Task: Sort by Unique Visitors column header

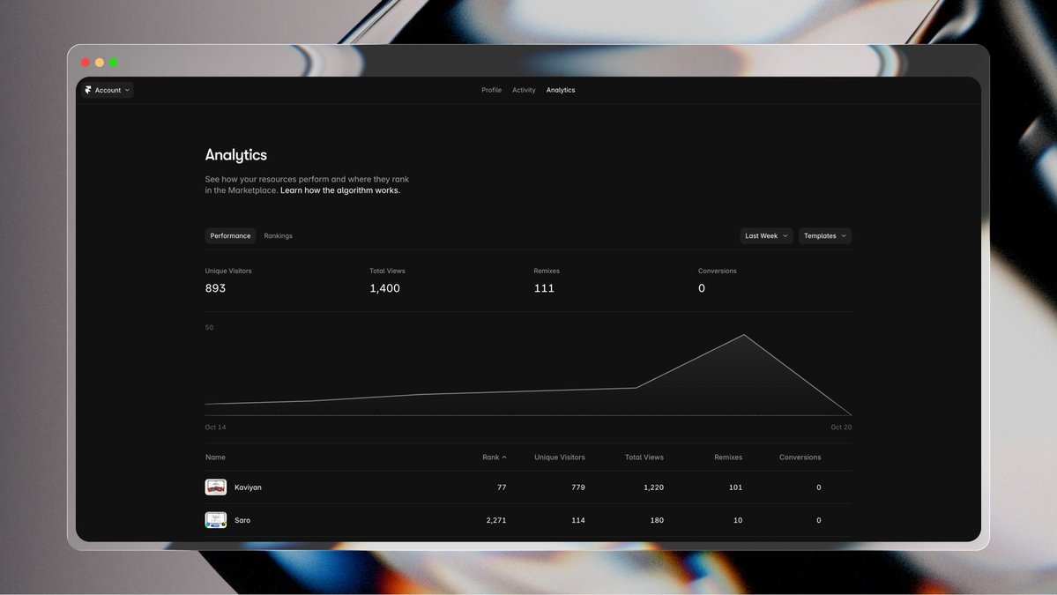Action: click(560, 457)
